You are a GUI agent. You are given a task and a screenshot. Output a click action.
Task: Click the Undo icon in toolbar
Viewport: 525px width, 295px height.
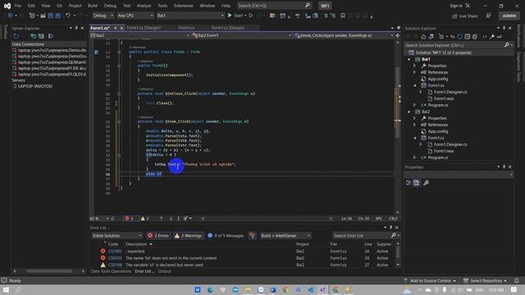pyautogui.click(x=68, y=16)
